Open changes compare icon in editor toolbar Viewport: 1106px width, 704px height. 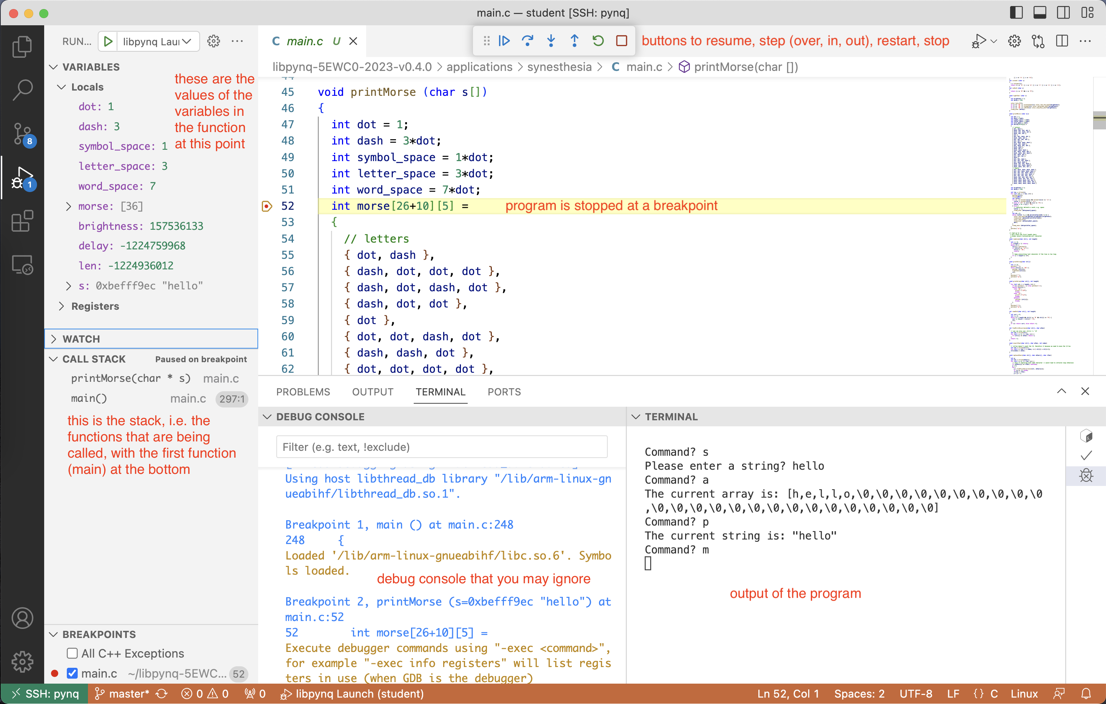click(x=1038, y=41)
